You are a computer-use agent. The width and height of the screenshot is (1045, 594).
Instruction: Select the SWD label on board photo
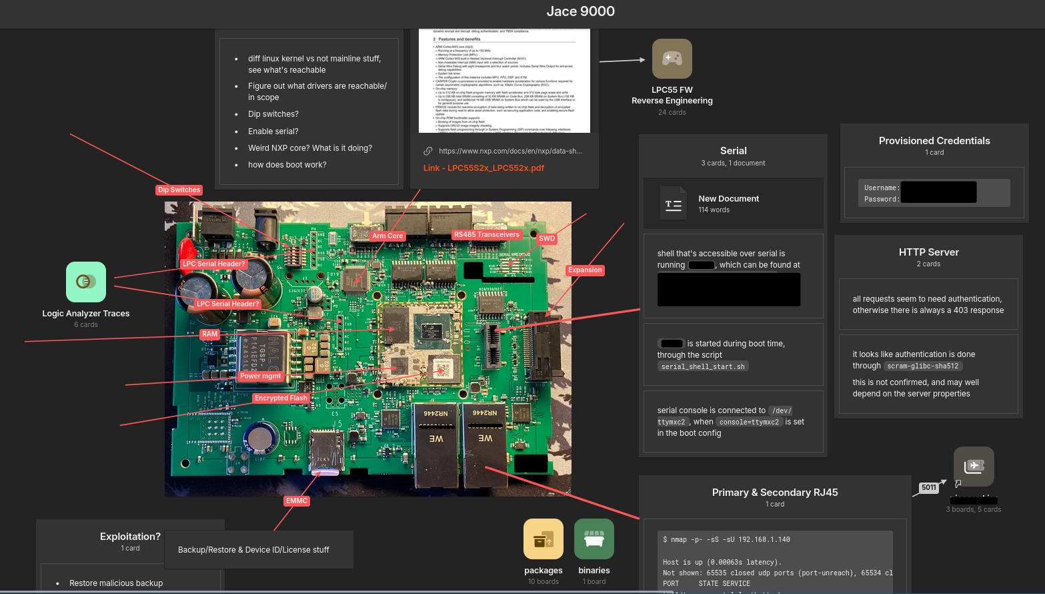(x=546, y=238)
